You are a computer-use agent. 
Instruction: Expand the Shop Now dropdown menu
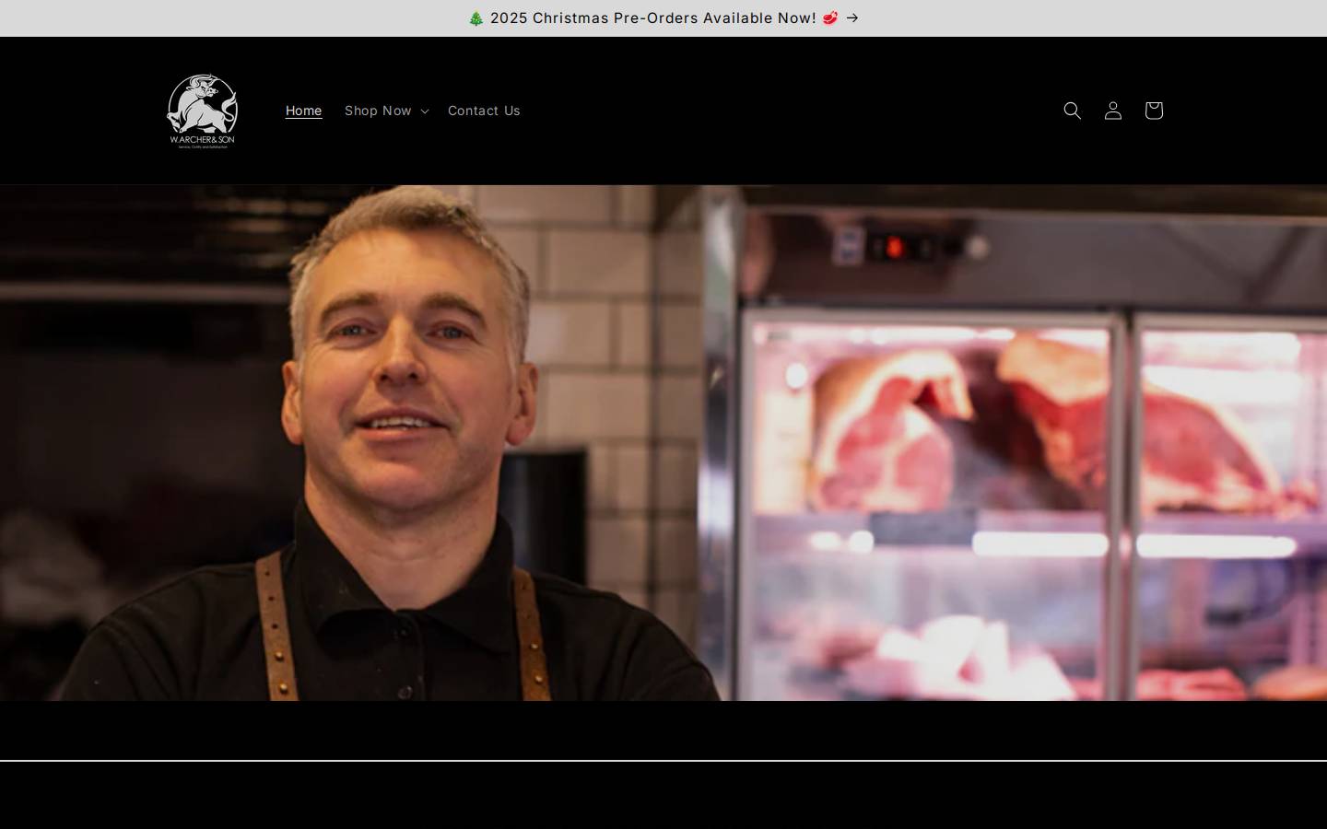[386, 111]
